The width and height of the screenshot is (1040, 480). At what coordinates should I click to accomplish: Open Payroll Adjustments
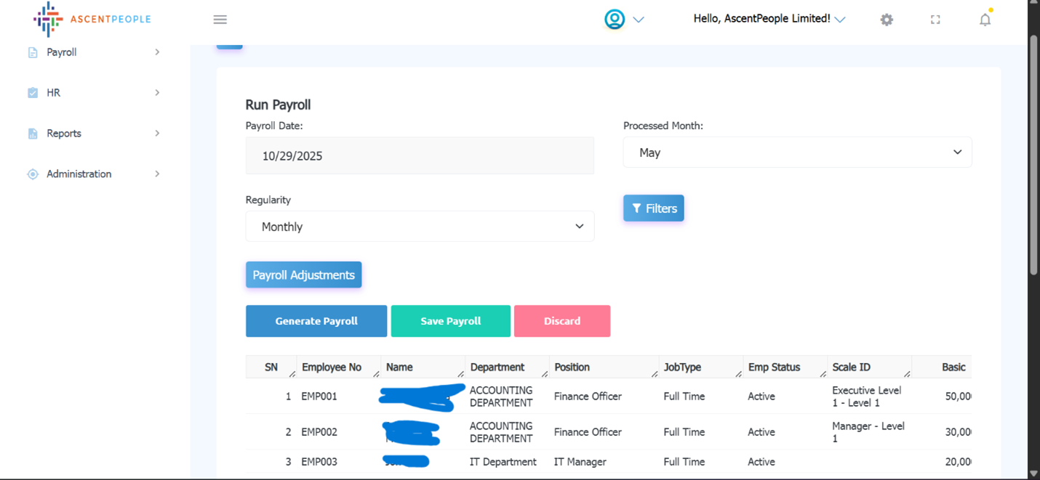(x=303, y=275)
